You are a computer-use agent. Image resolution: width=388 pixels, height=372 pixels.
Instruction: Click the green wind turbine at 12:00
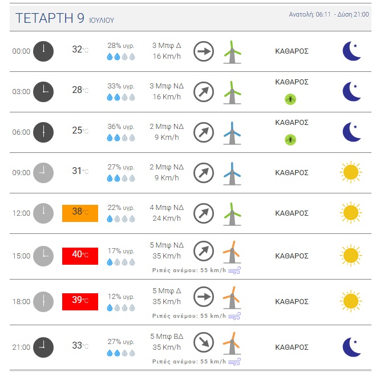(x=232, y=214)
